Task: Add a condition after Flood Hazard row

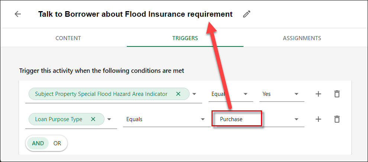Action: (318, 94)
